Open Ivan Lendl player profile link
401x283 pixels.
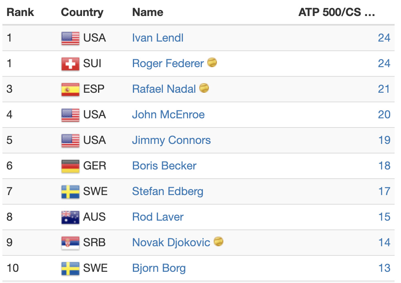point(158,38)
